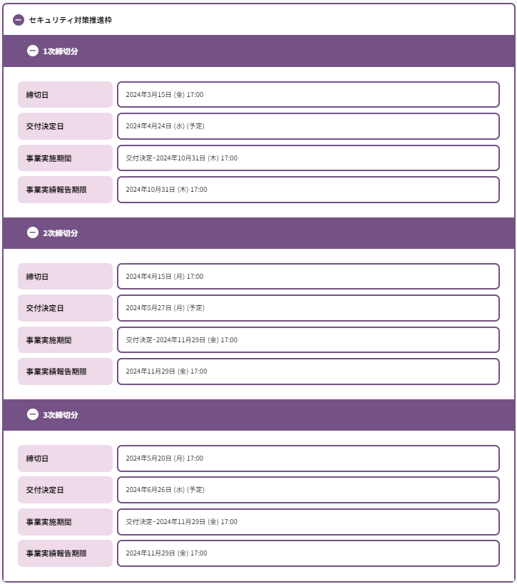Click the 2024年10月31日 (木) 17:00 report deadline
517x584 pixels.
(308, 190)
